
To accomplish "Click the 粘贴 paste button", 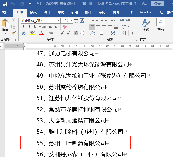I will [5, 26].
